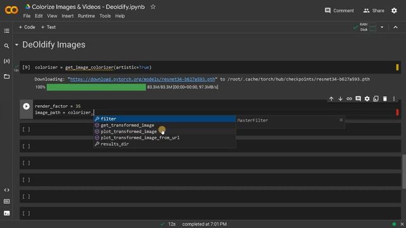Copy link to the cell
Viewport: 406px width, 228px height.
coord(349,99)
